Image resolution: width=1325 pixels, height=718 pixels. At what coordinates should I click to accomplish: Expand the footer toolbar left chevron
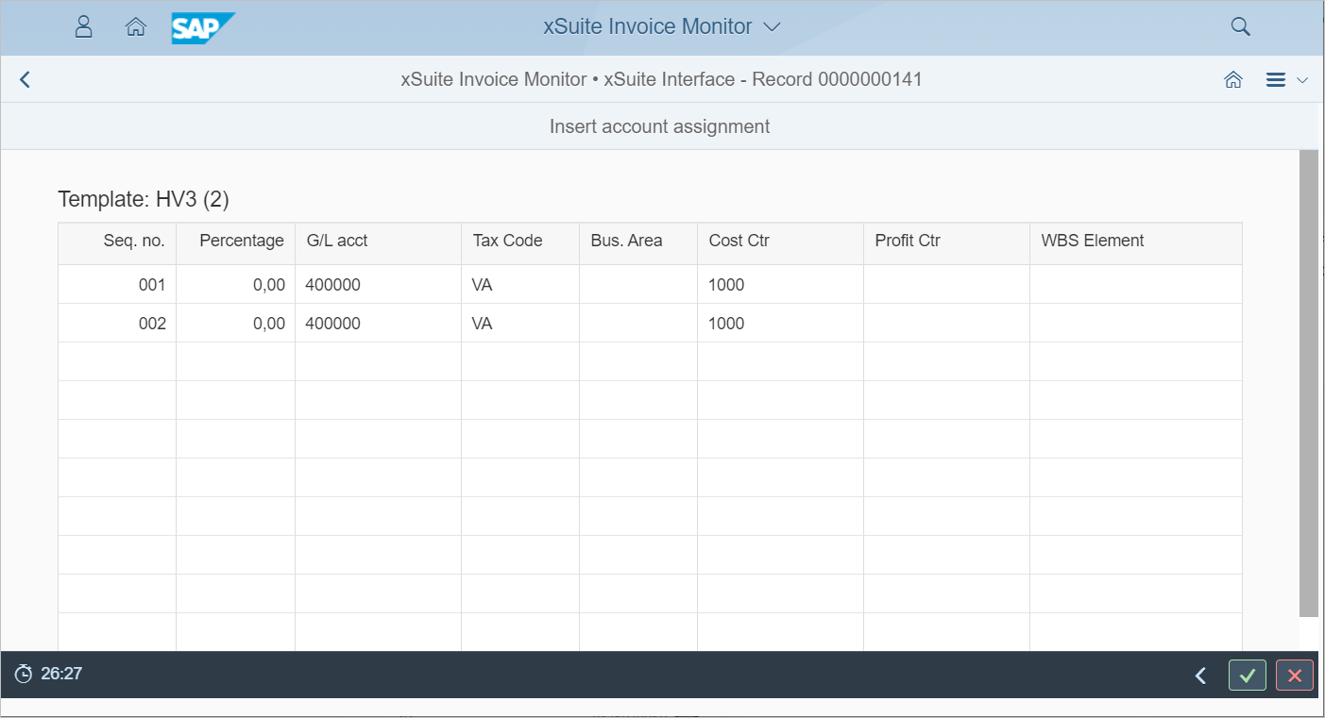point(1200,676)
